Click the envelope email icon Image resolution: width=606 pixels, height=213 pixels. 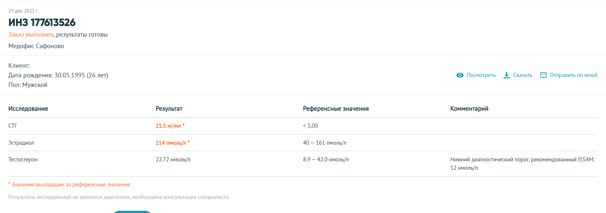pyautogui.click(x=544, y=75)
